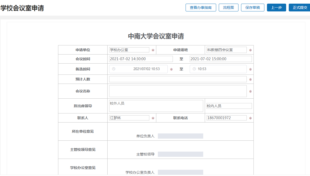The height and width of the screenshot is (176, 310).
Task: Click the 备选时间 label cell
Action: pyautogui.click(x=83, y=69)
